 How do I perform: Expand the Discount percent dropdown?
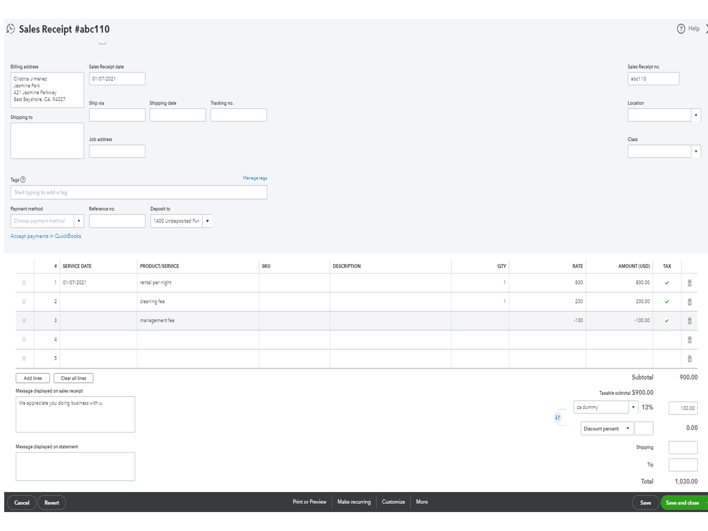[x=627, y=429]
